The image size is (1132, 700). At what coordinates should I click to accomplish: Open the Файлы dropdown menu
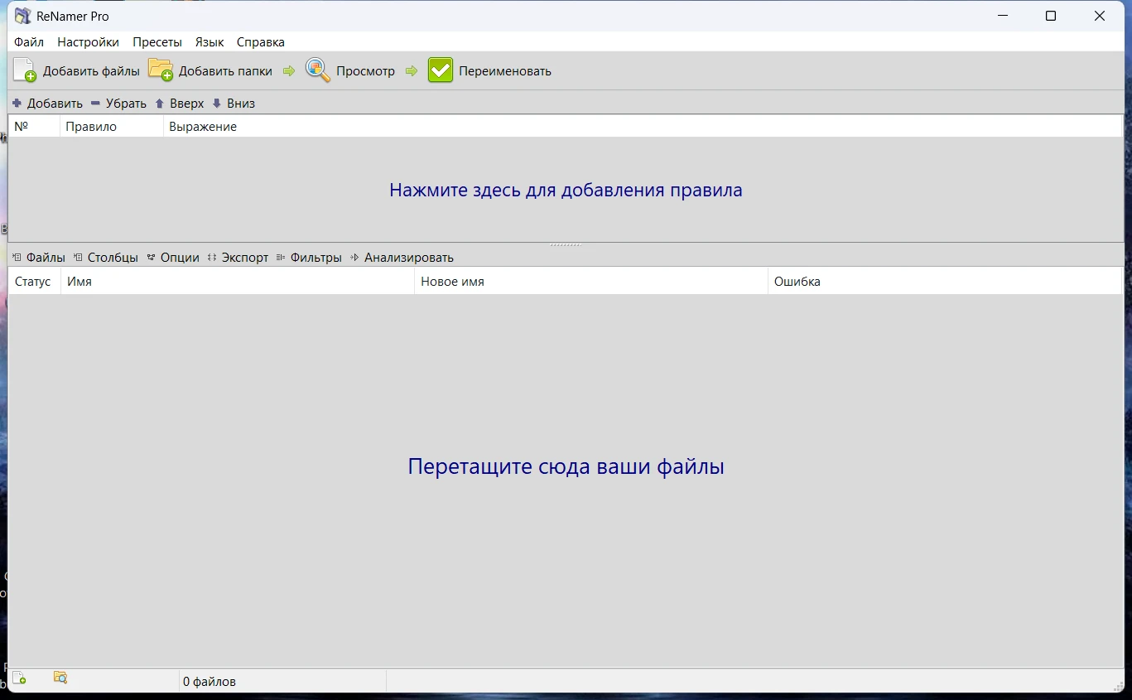tap(39, 258)
